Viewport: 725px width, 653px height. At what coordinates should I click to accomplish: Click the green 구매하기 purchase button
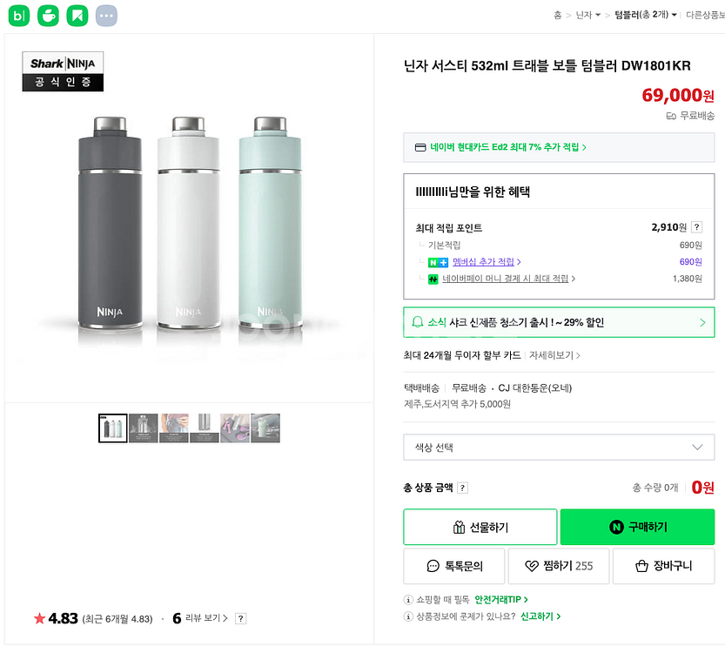pyautogui.click(x=637, y=528)
